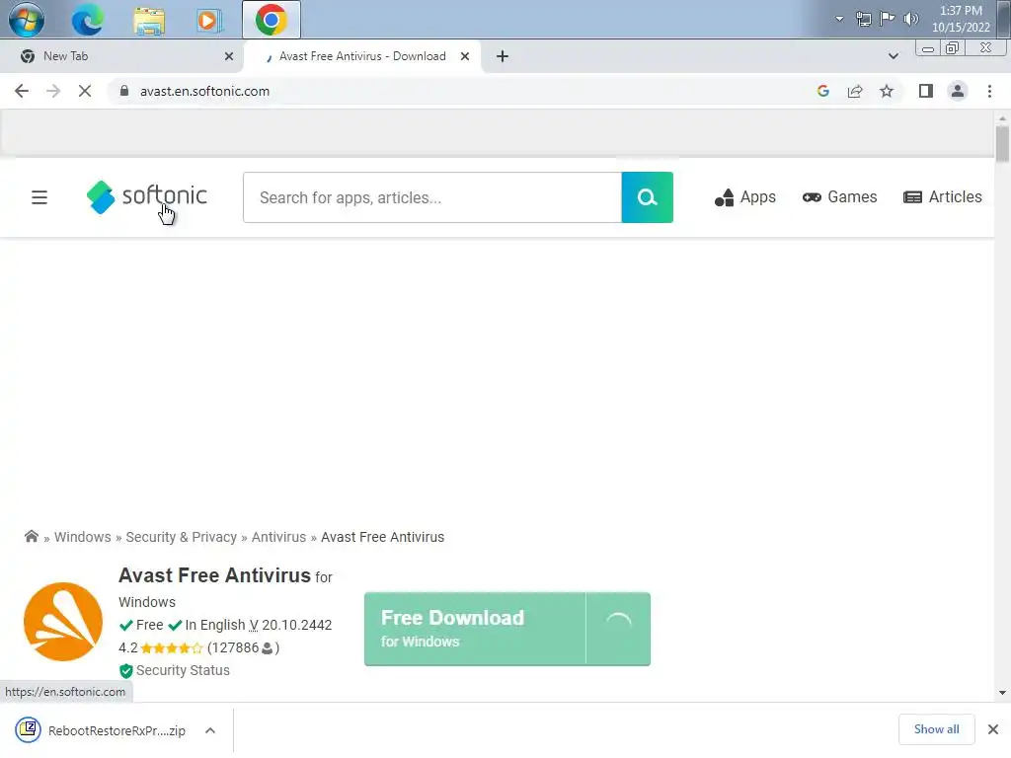
Task: Click the star rating 4.2 row
Action: tap(198, 647)
